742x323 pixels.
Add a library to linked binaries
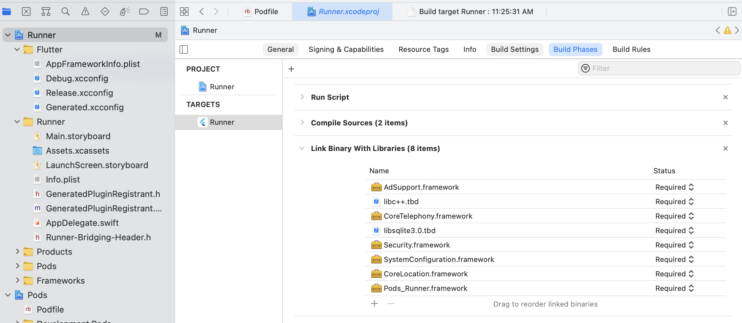[x=375, y=304]
